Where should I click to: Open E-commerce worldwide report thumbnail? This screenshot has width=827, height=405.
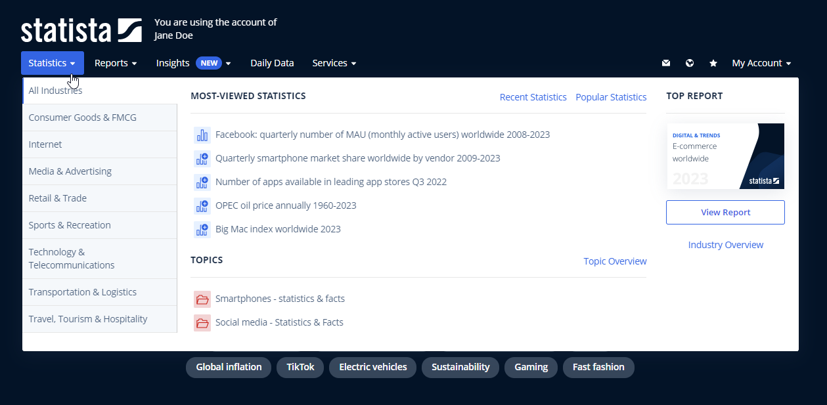725,156
